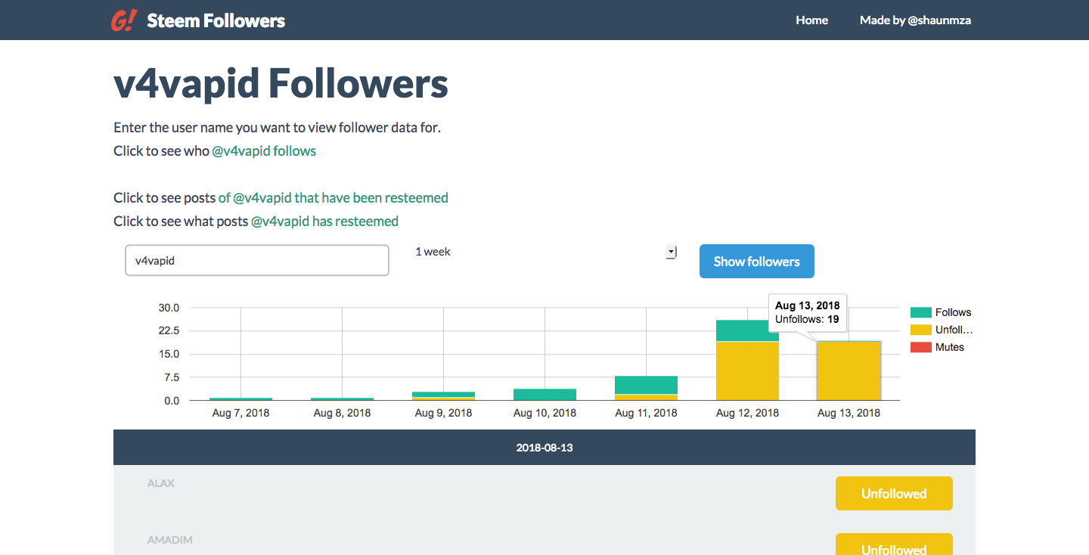The height and width of the screenshot is (555, 1089).
Task: Click the 2018-08-13 date header
Action: [544, 448]
